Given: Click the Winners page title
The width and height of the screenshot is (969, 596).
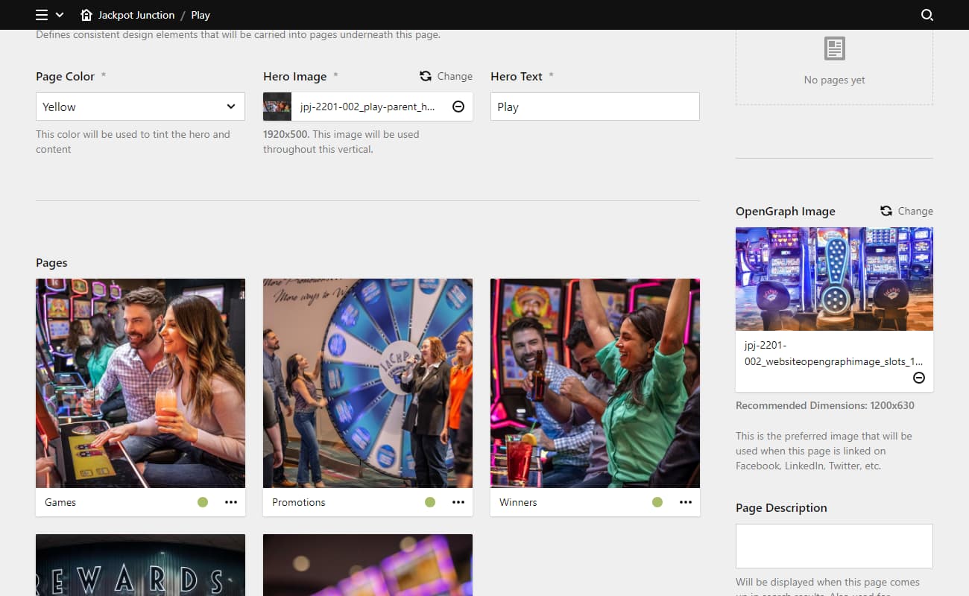Looking at the screenshot, I should click(518, 502).
